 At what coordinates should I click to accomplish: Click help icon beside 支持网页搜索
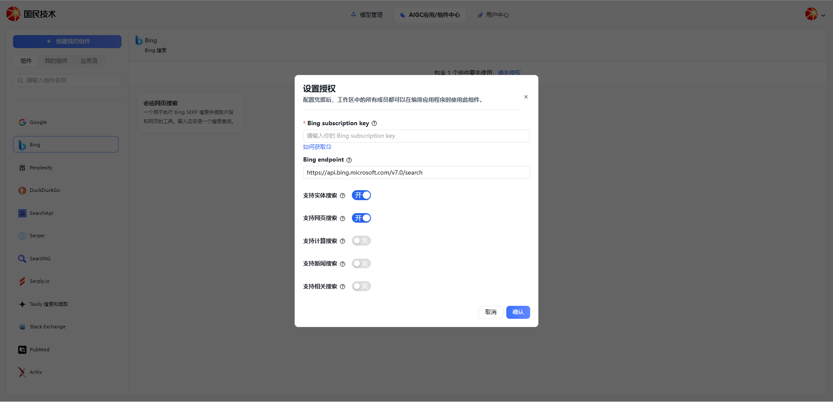click(342, 218)
